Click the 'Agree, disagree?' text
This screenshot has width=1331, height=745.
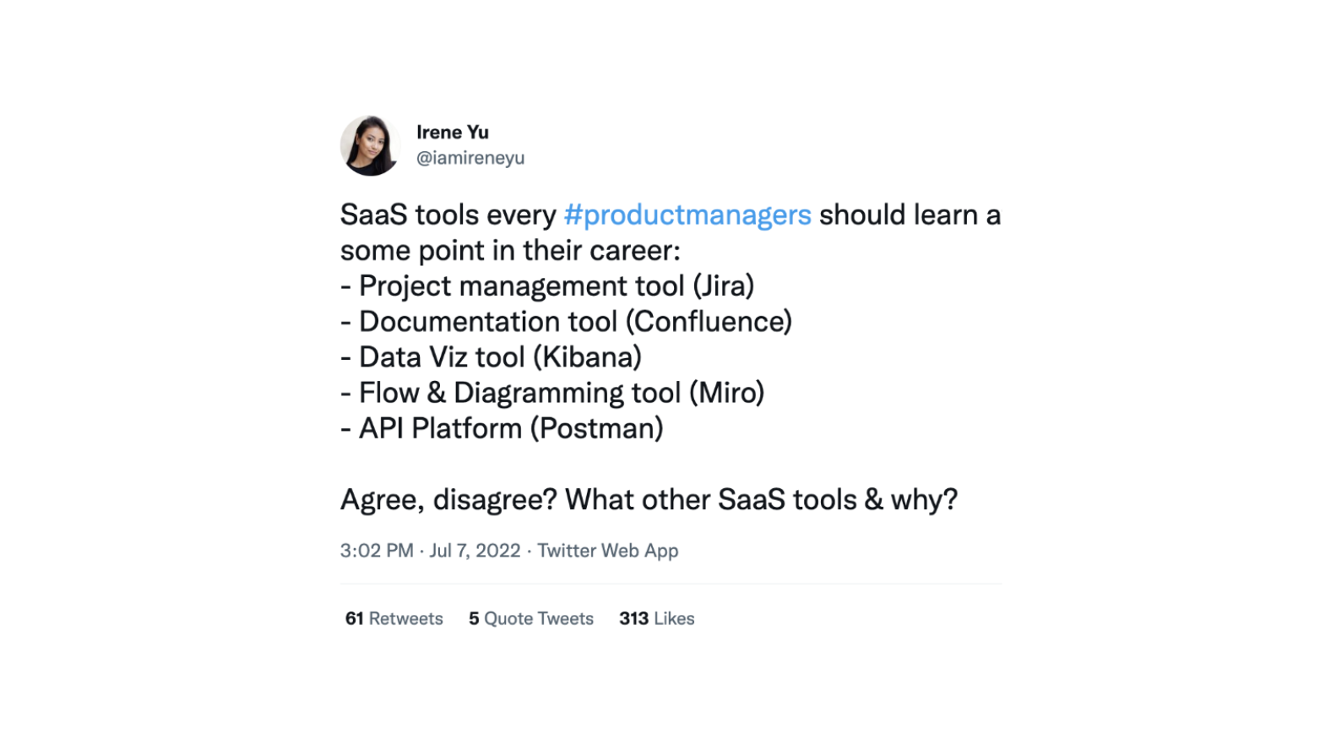pyautogui.click(x=448, y=500)
